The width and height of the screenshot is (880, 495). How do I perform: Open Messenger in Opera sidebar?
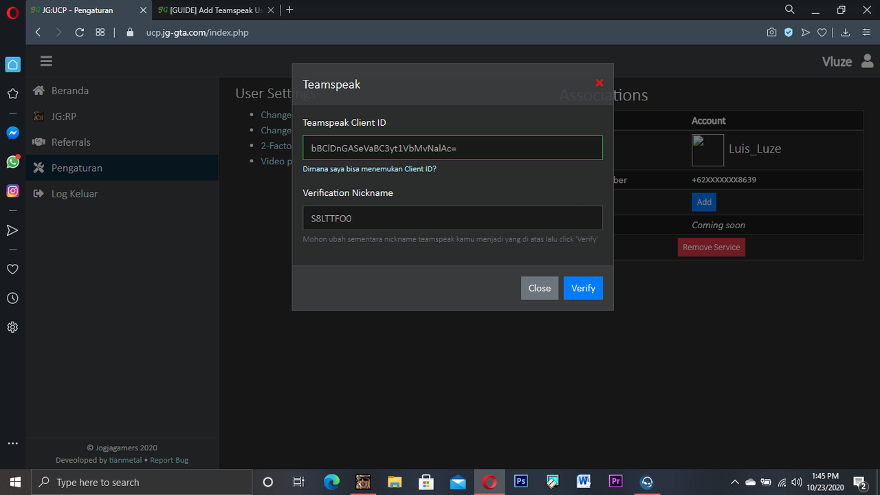pos(12,133)
